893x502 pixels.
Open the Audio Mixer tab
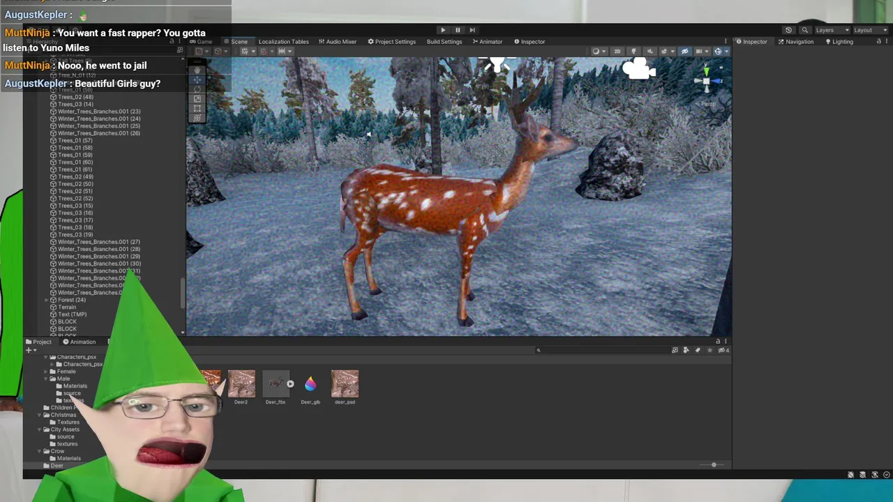[337, 42]
